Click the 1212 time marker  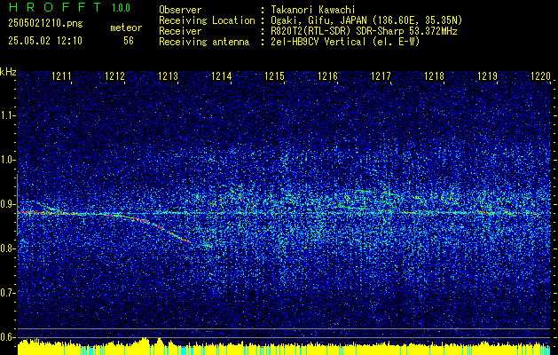[x=115, y=76]
